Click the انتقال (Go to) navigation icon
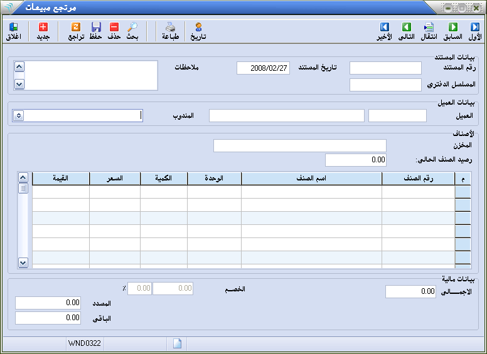Screen dimensions: 487x354 [x=428, y=28]
